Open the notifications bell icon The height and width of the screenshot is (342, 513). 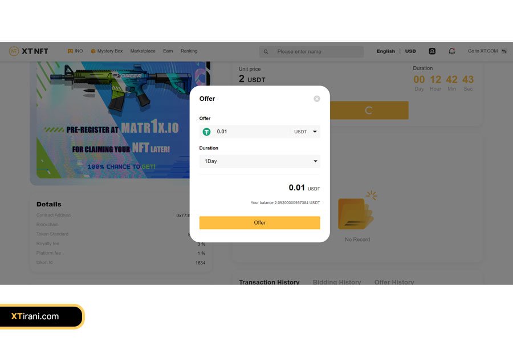click(x=452, y=51)
